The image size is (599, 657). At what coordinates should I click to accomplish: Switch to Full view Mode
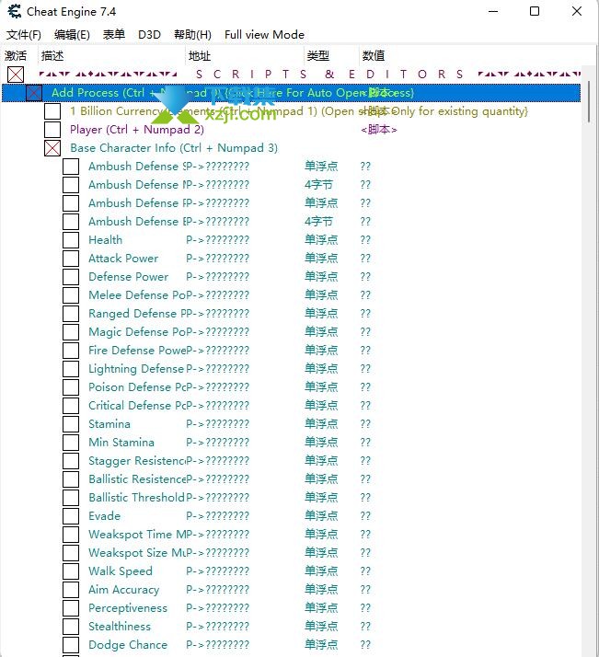[x=264, y=35]
